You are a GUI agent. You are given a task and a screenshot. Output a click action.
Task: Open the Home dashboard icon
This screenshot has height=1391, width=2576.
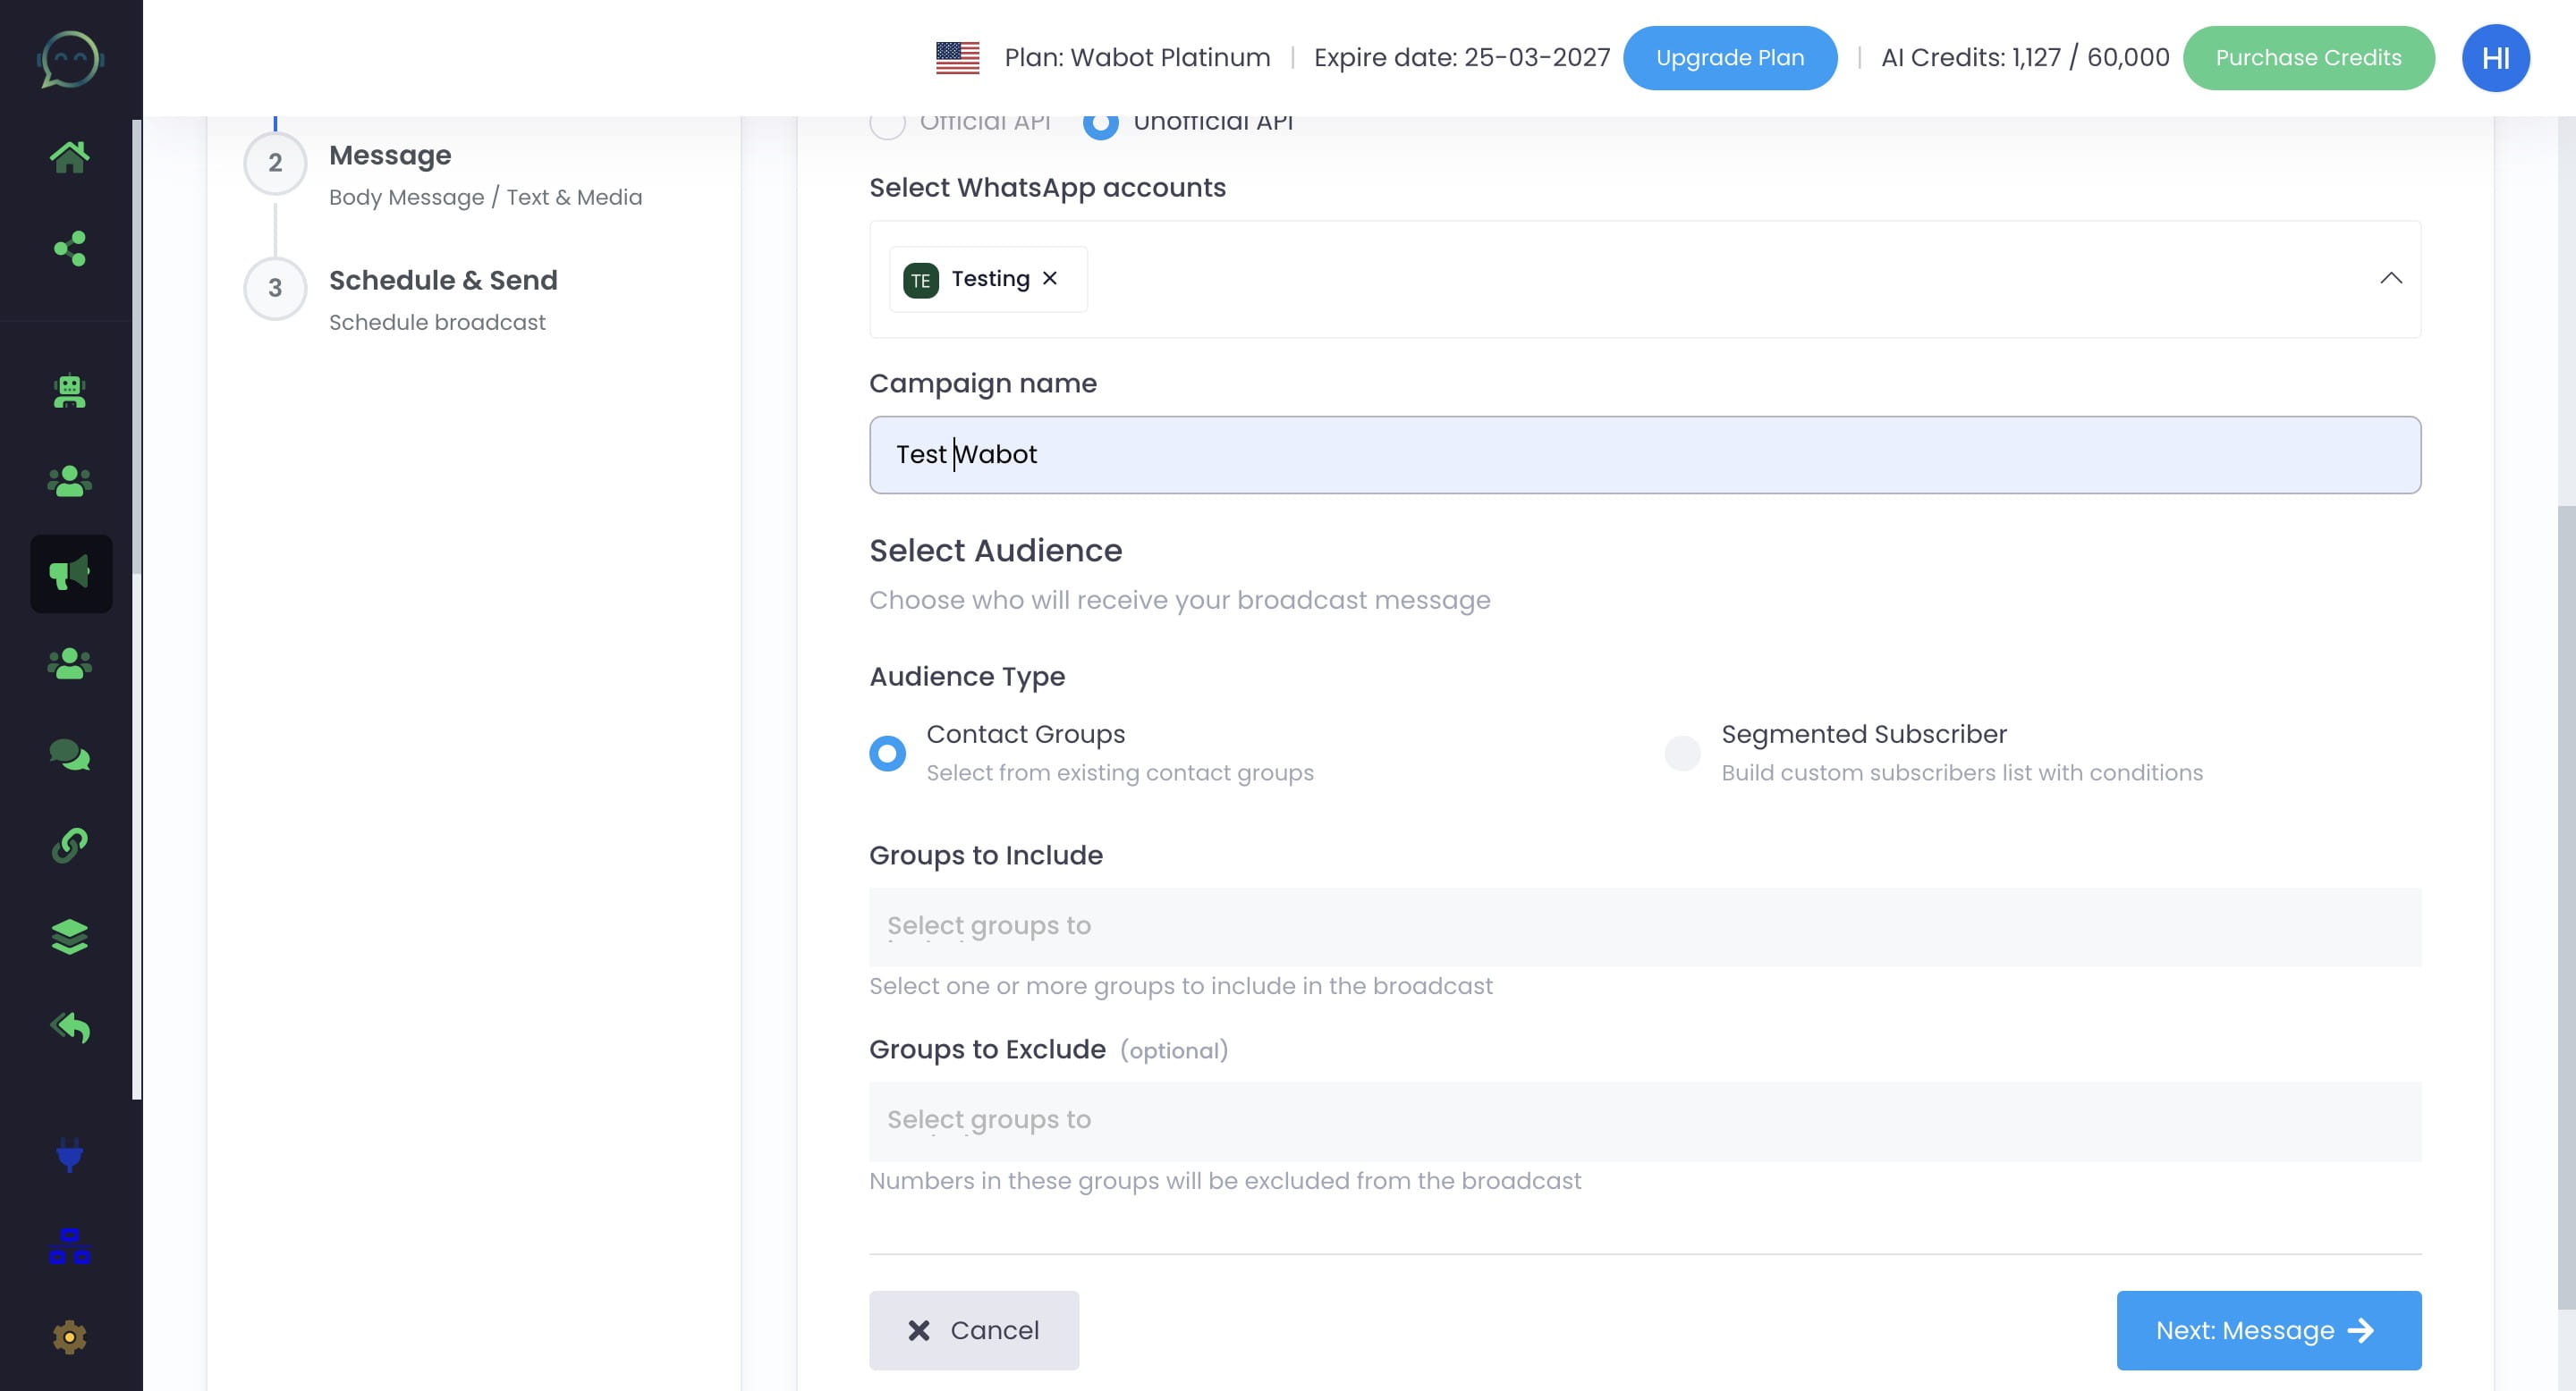pyautogui.click(x=70, y=155)
